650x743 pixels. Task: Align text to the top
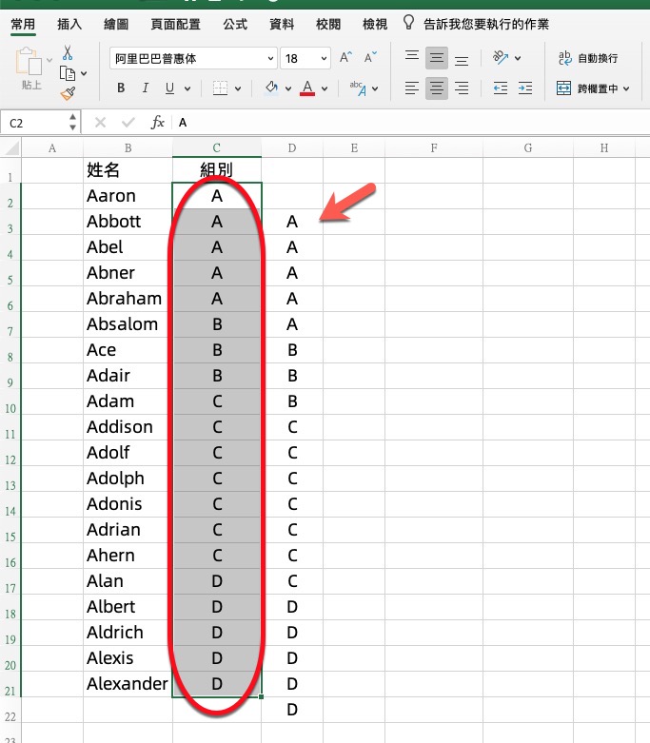pyautogui.click(x=412, y=57)
